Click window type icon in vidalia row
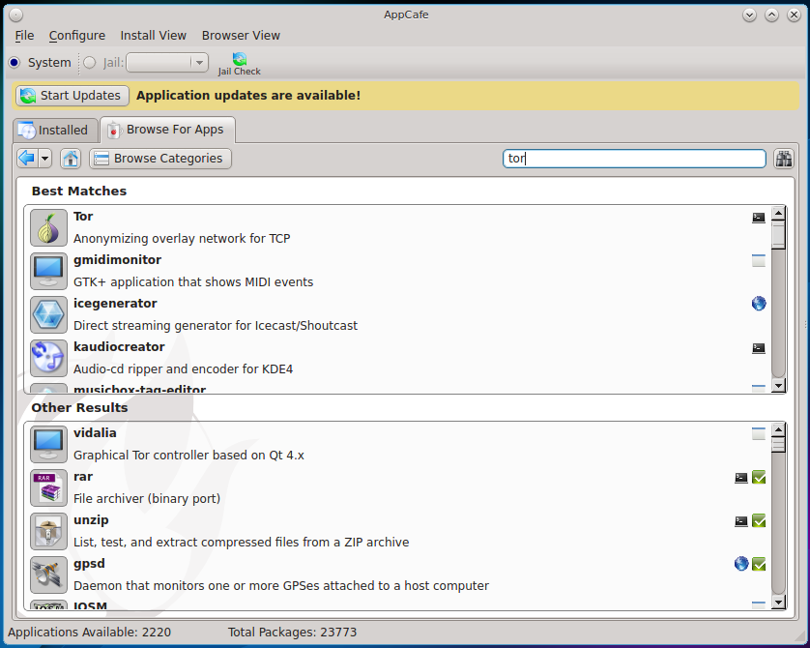 [x=759, y=433]
